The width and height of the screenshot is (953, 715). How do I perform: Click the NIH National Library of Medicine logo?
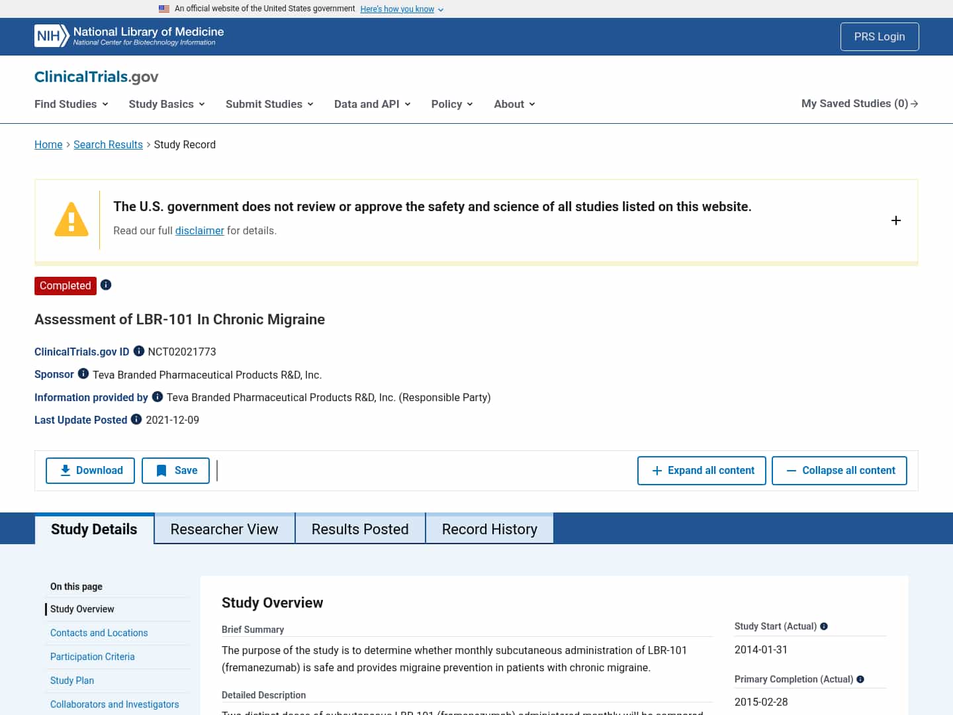pyautogui.click(x=129, y=36)
